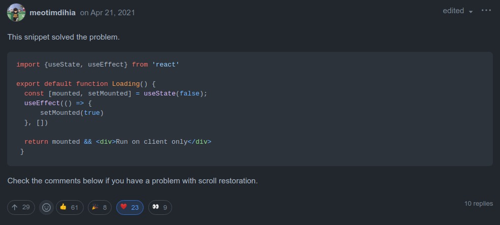This screenshot has width=500, height=225.
Task: Click the meotimdihia username link
Action: click(53, 13)
